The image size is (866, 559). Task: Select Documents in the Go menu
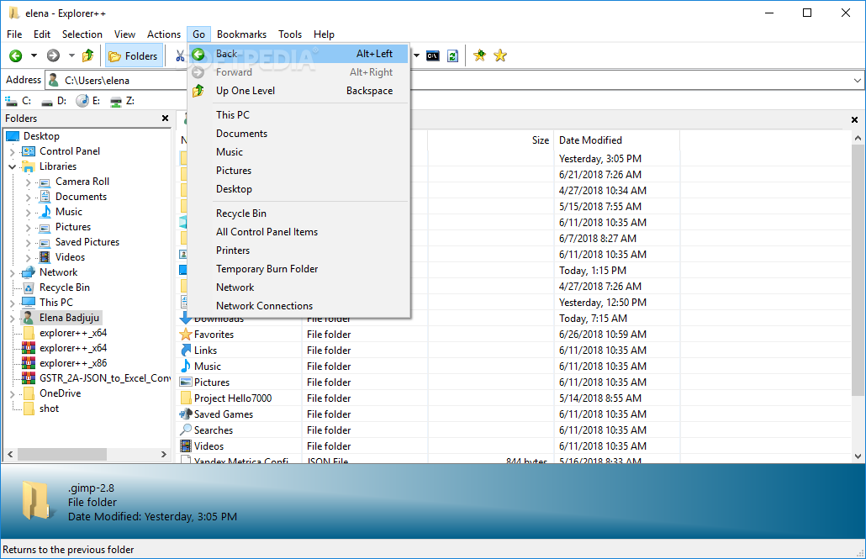298,134
